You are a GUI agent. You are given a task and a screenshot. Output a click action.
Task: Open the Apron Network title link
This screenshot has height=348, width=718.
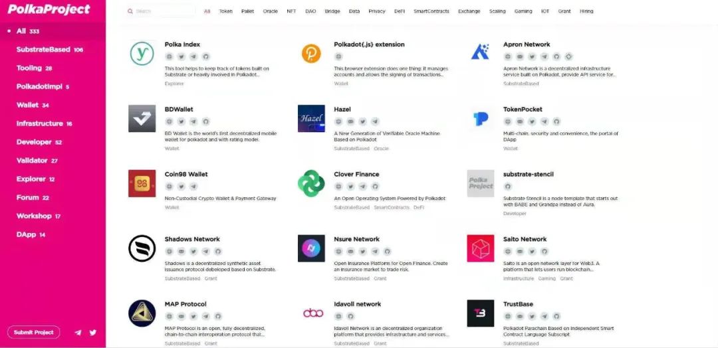point(527,44)
